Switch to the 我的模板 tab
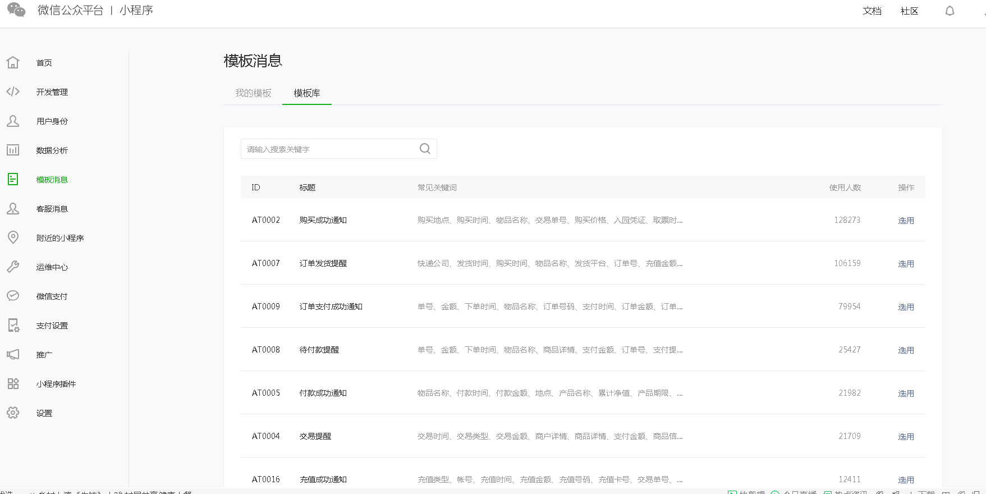 [253, 93]
